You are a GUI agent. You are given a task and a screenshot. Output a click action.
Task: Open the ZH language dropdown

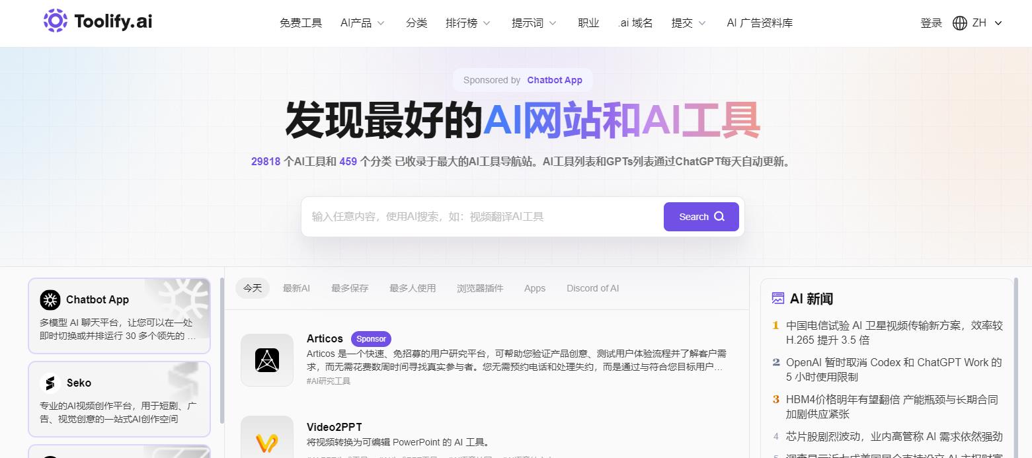(988, 23)
